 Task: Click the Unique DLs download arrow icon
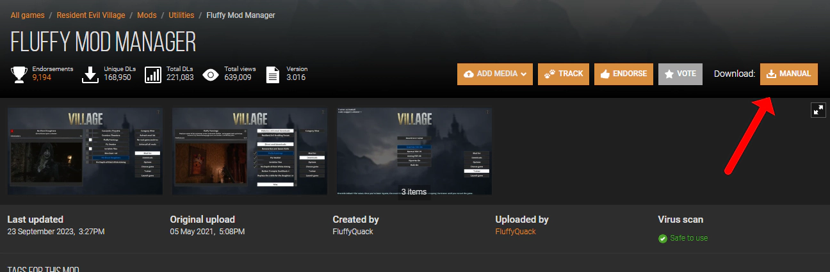pyautogui.click(x=92, y=74)
